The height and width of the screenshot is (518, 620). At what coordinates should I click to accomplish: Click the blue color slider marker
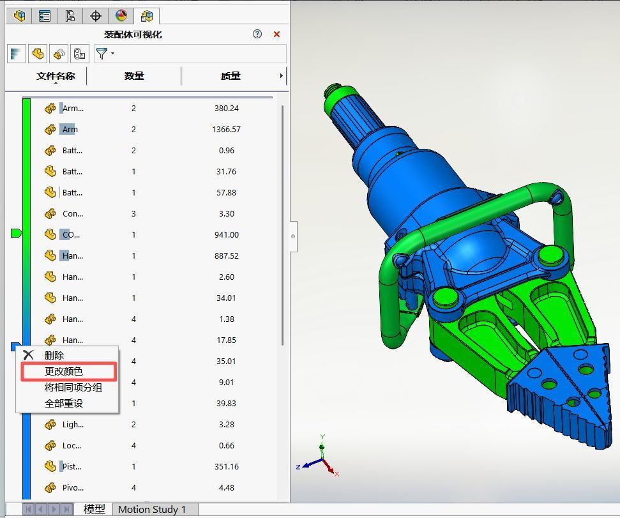tap(15, 347)
